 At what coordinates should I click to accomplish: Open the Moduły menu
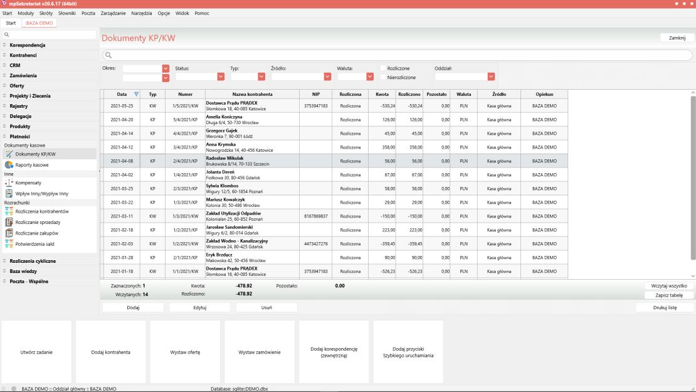tap(26, 13)
